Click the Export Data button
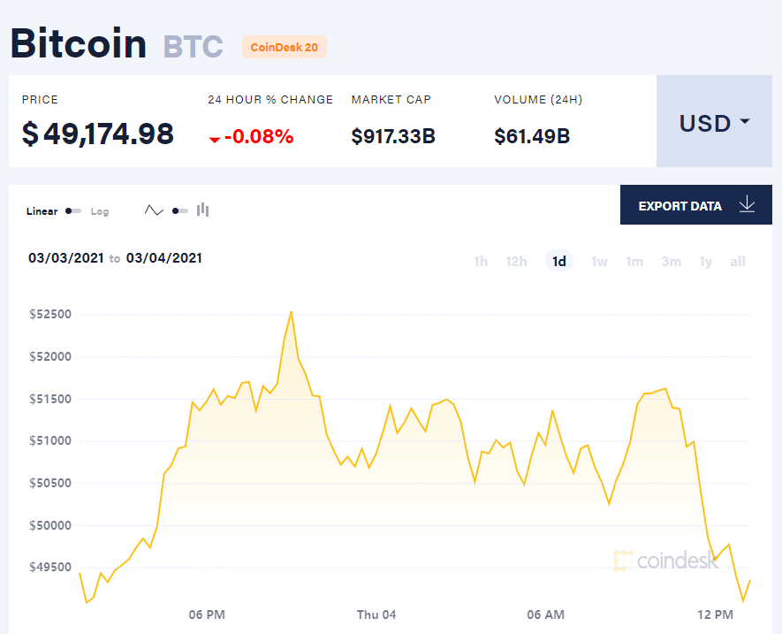 point(696,204)
